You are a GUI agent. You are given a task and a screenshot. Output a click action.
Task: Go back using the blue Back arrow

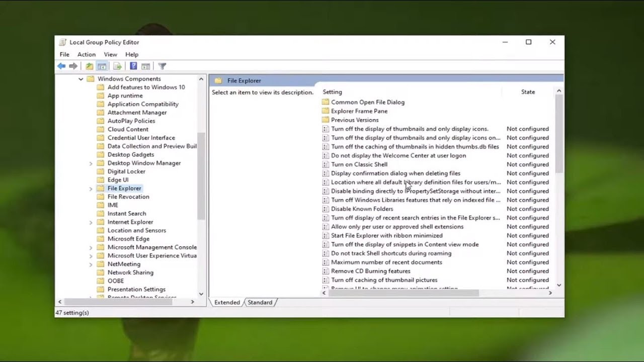point(61,66)
